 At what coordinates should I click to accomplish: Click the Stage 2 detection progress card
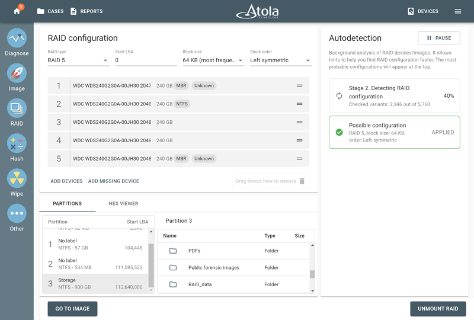coord(395,96)
